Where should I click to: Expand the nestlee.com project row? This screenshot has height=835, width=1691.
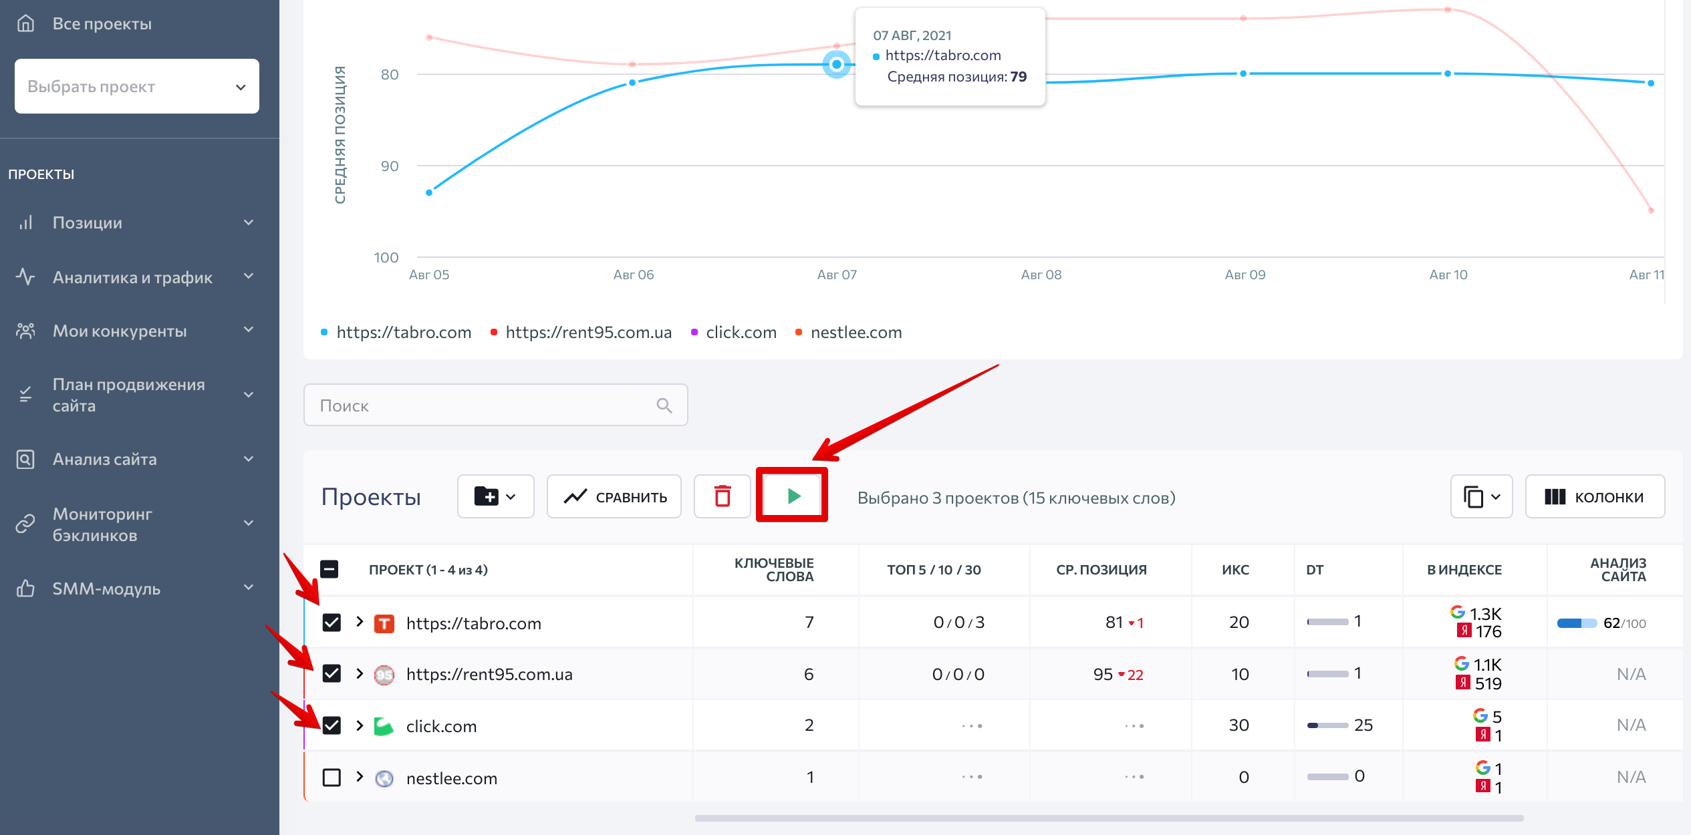(360, 777)
